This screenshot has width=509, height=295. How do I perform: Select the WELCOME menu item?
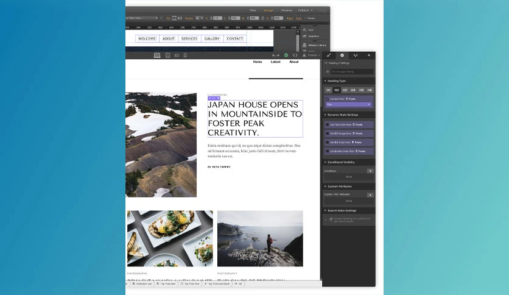click(x=147, y=38)
